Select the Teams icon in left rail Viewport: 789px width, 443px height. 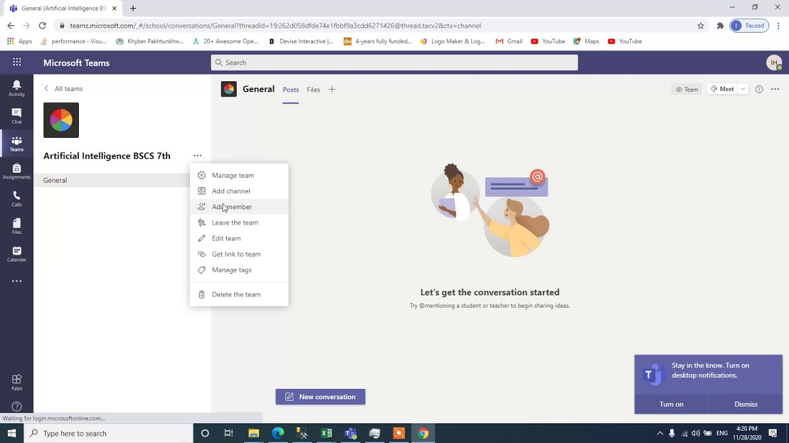click(x=17, y=143)
